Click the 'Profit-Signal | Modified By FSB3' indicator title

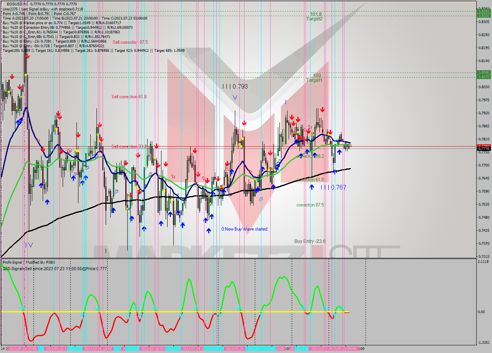point(29,262)
